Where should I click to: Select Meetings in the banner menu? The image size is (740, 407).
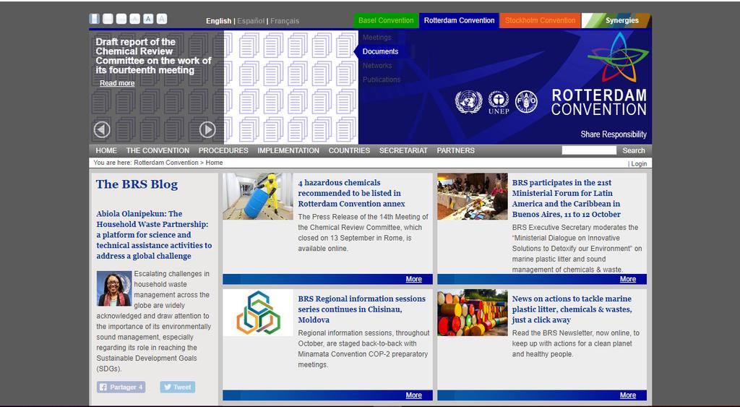(377, 38)
